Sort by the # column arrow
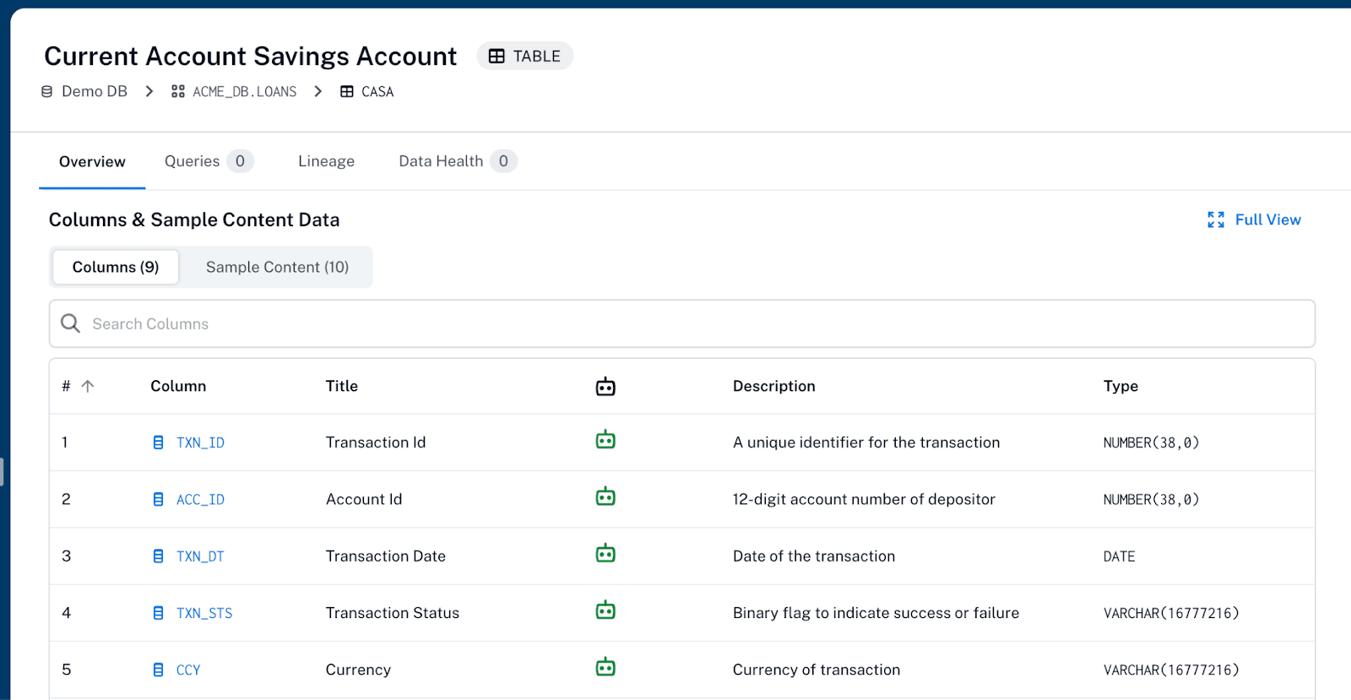 [88, 386]
